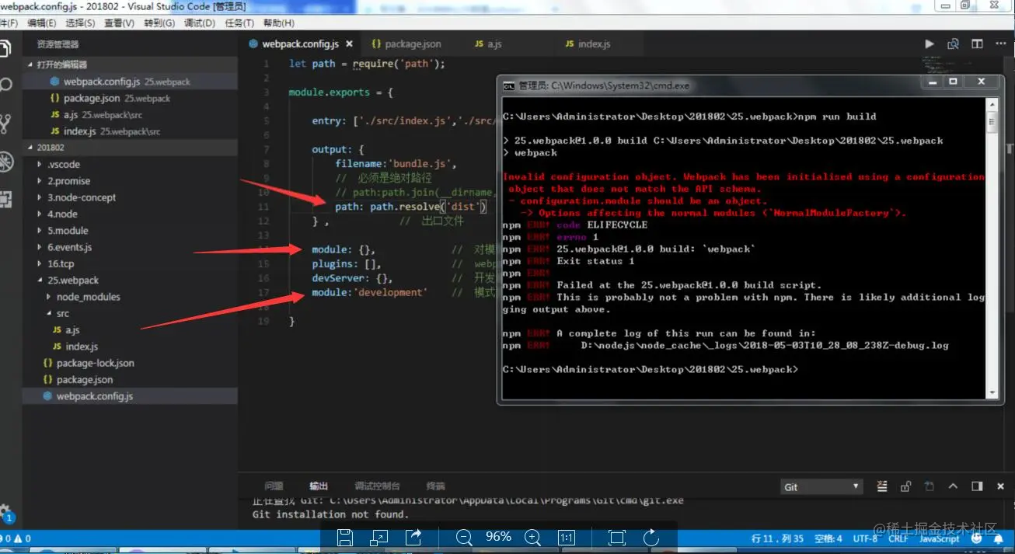Show actual size with the 1:1 icon
The width and height of the screenshot is (1015, 554).
click(x=567, y=537)
